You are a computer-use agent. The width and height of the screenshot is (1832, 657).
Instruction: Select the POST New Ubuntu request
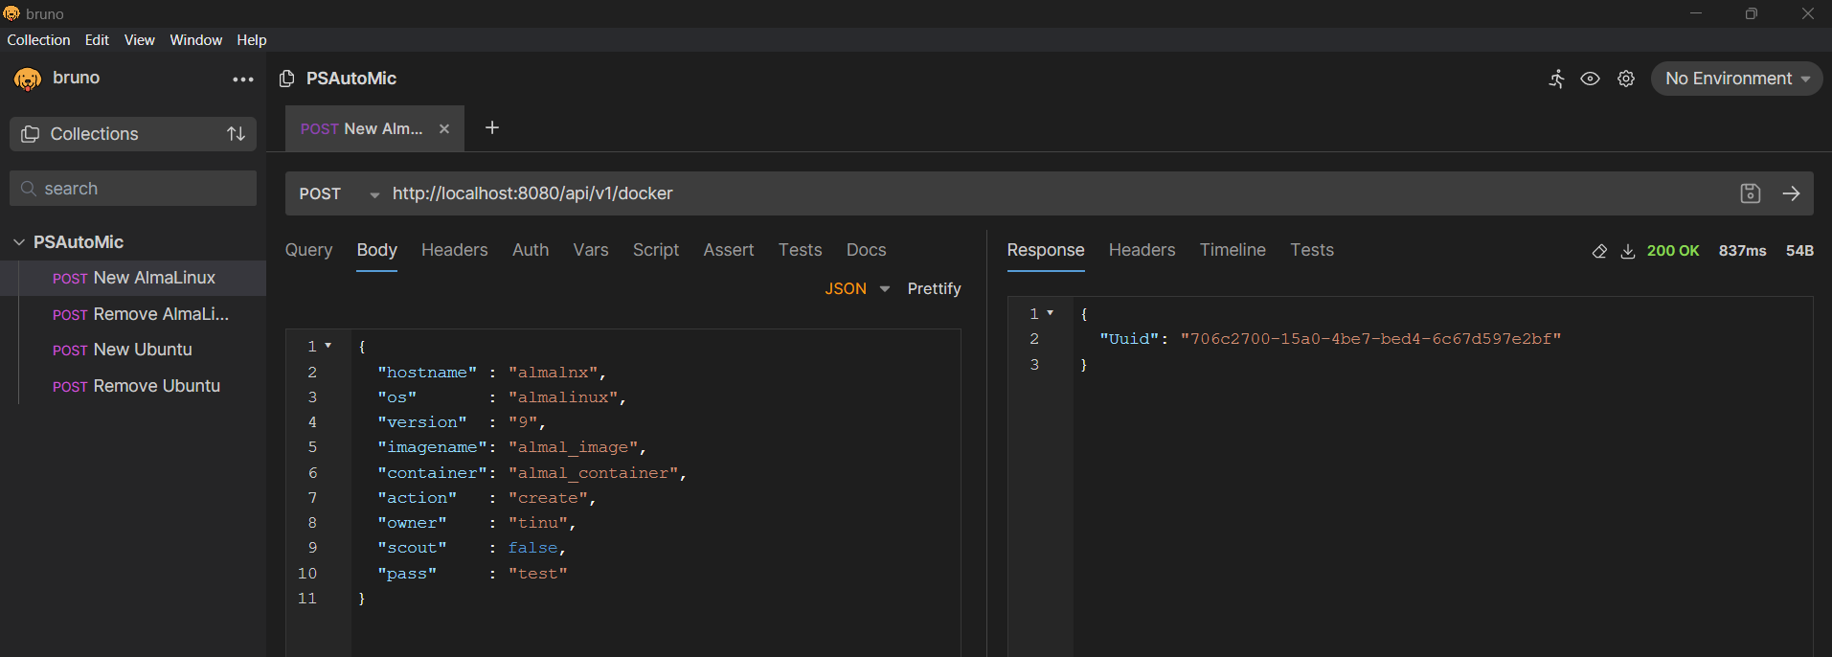pyautogui.click(x=133, y=350)
